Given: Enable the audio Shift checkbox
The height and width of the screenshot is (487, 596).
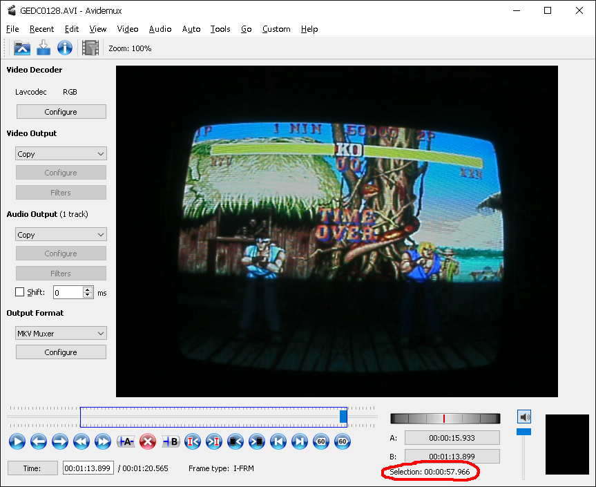Looking at the screenshot, I should (19, 292).
